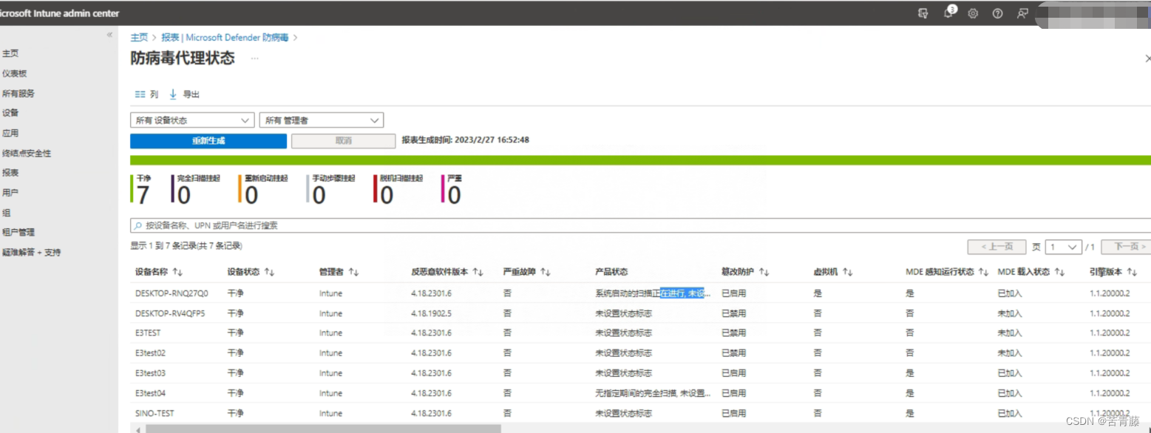Click the 重新生成 button
The height and width of the screenshot is (433, 1151).
pos(208,140)
